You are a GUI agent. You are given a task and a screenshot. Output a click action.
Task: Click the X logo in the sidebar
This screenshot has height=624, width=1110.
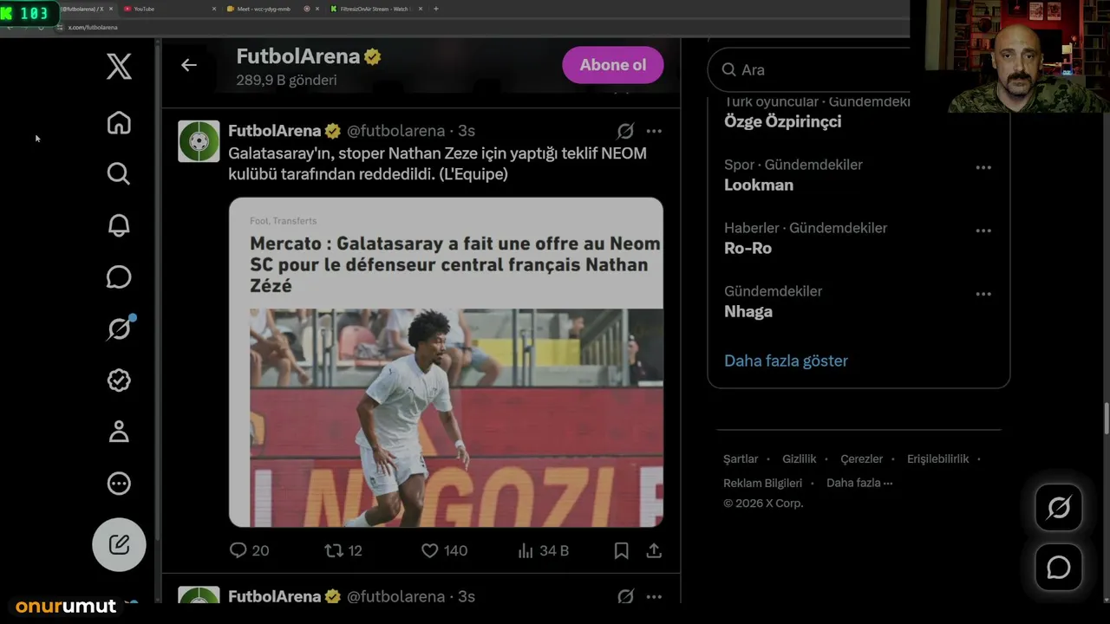(x=119, y=66)
